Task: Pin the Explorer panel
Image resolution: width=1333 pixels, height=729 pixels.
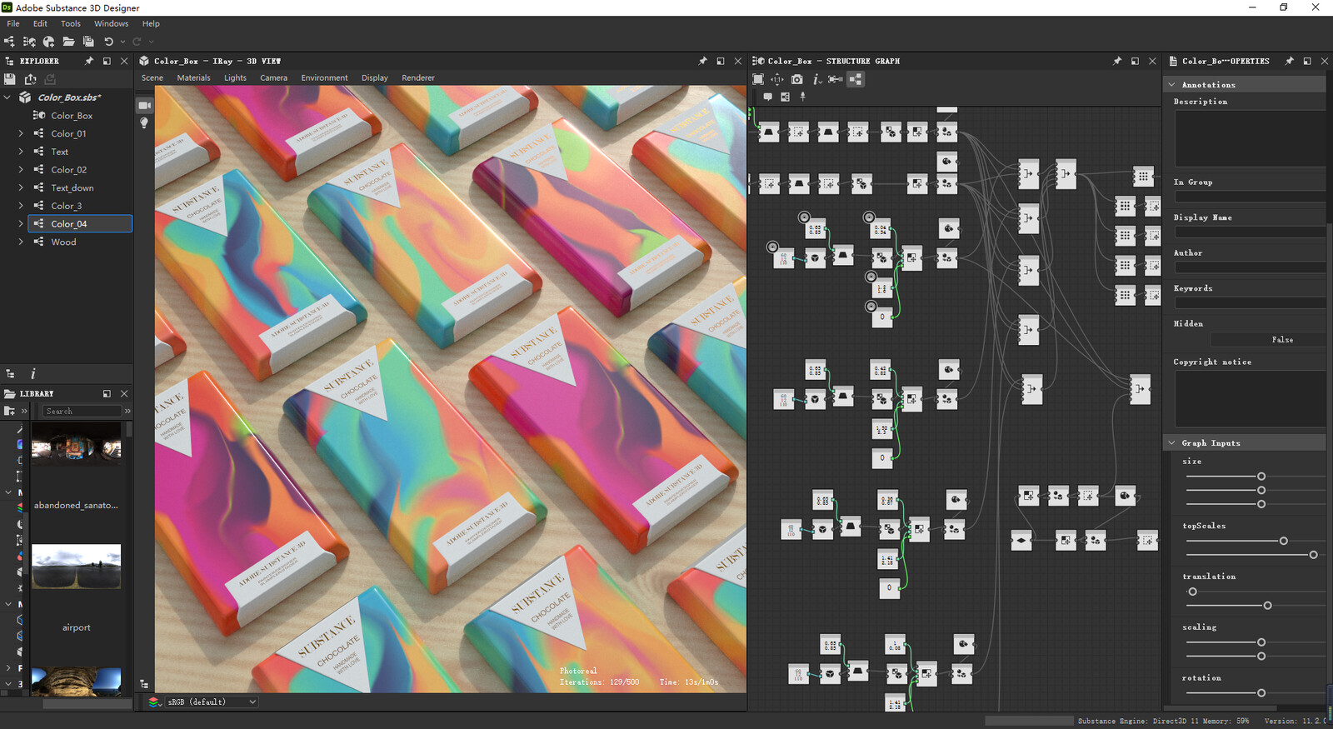Action: [89, 61]
